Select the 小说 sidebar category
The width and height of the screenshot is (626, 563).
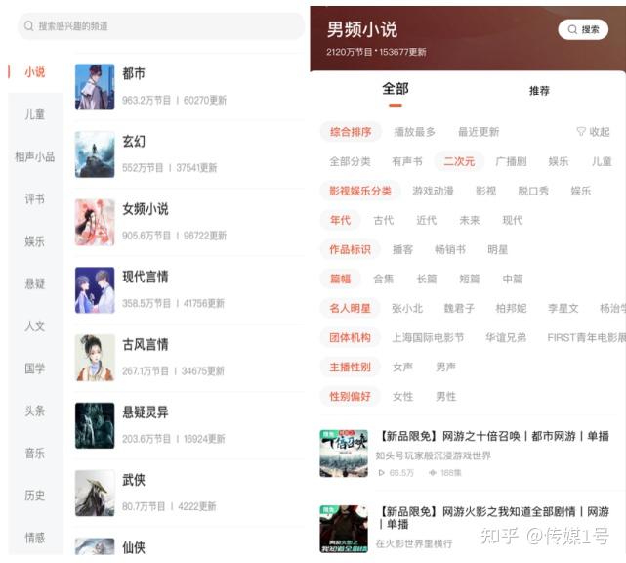click(x=35, y=72)
